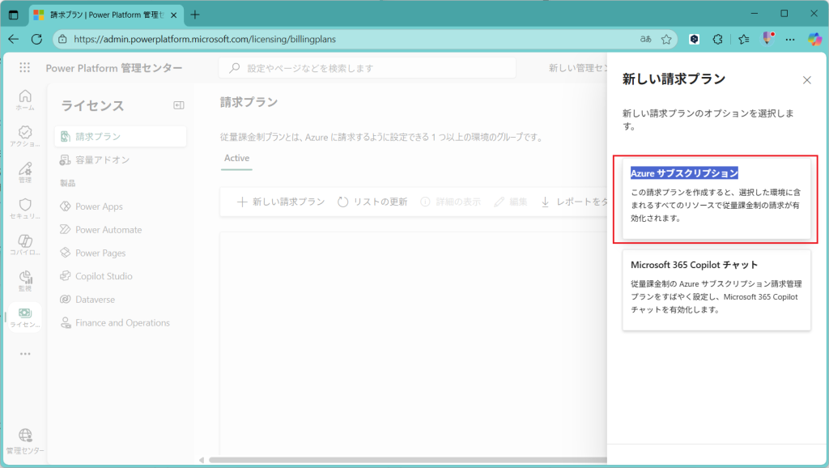
Task: Click the 請求プラン page heading text
Action: tap(249, 102)
